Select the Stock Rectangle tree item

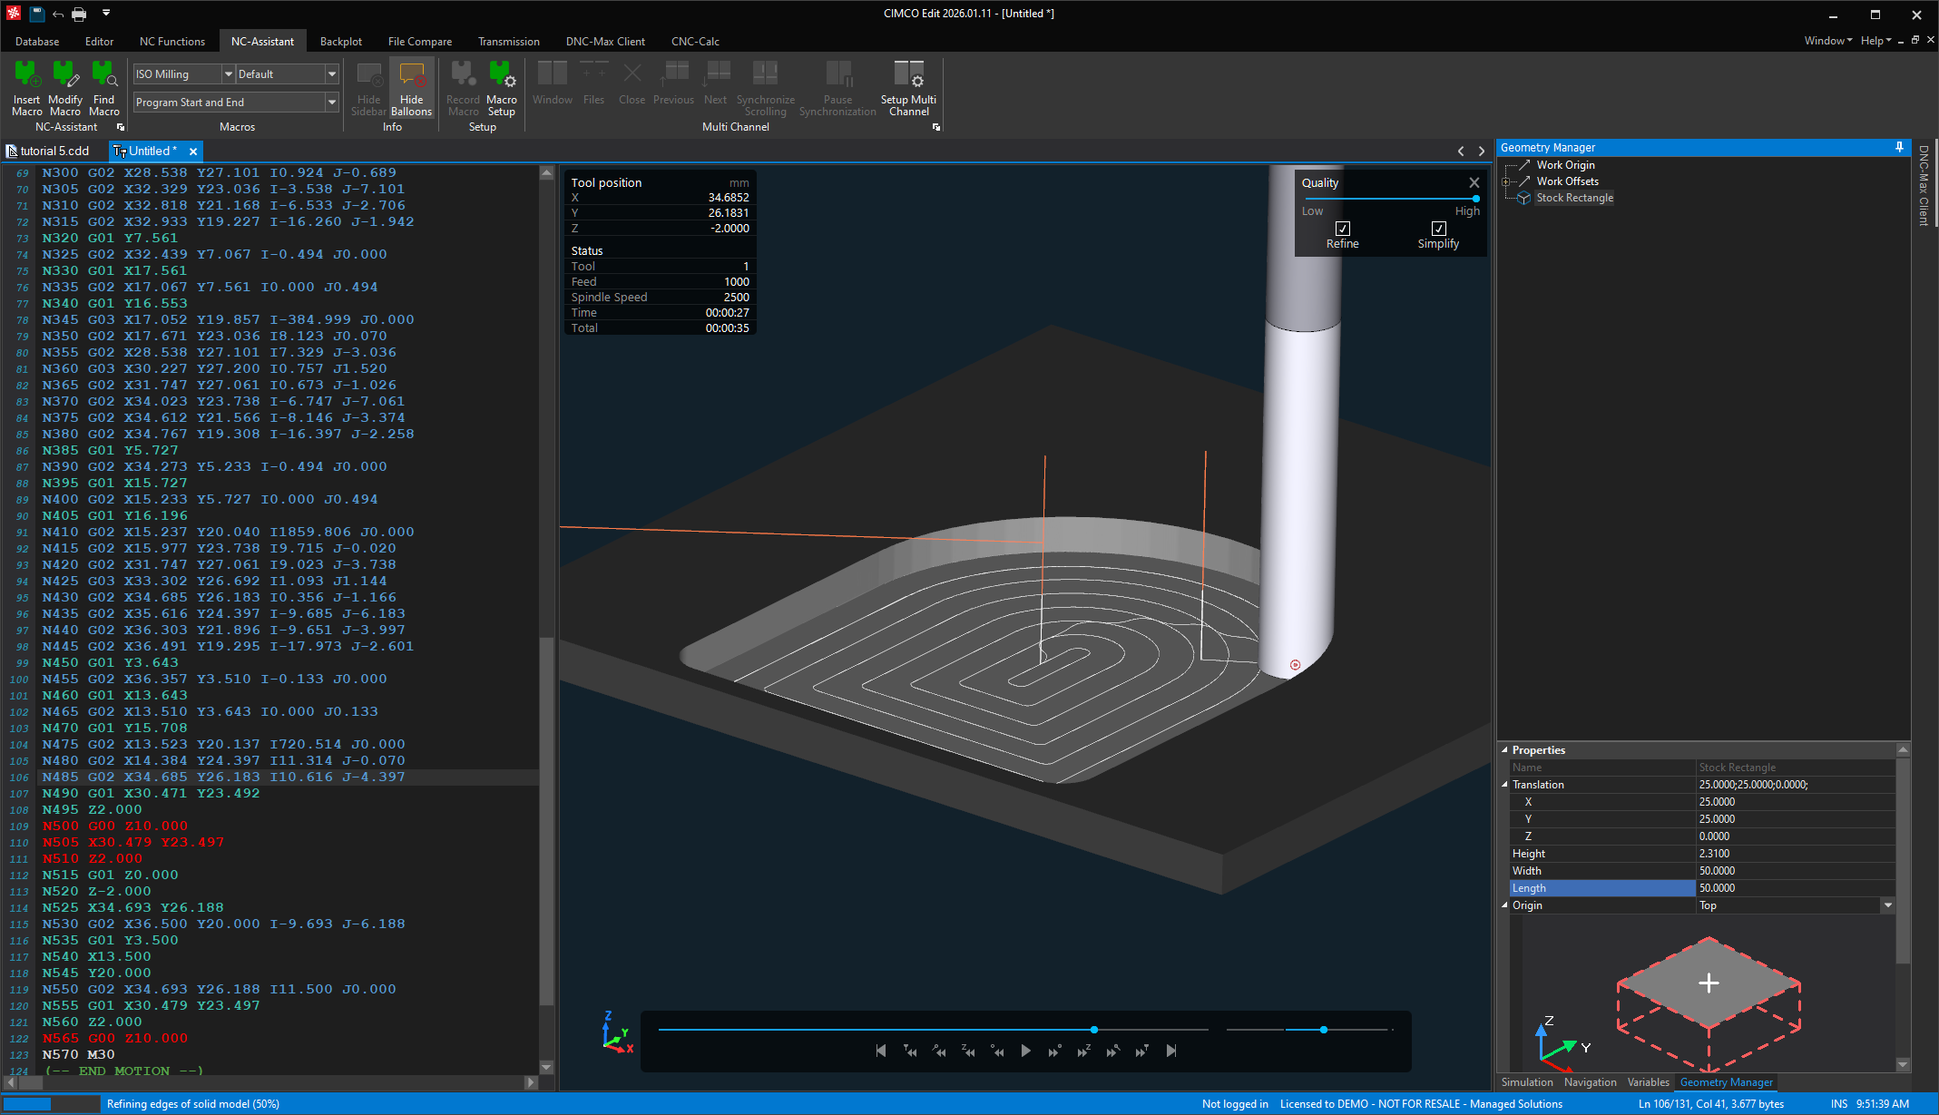coord(1574,198)
